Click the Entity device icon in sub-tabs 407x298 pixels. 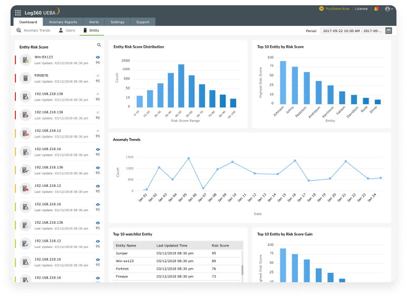click(x=85, y=31)
